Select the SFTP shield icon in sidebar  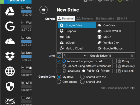pyautogui.click(x=10, y=86)
